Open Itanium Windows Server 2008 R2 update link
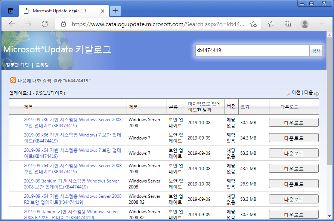Image resolution: width=334 pixels, height=221 pixels. [71, 215]
